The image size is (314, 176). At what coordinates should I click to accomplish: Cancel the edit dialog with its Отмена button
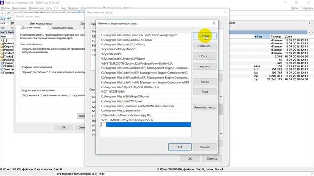(x=205, y=147)
